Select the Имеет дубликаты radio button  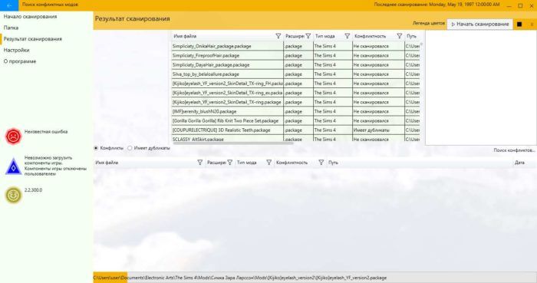(x=130, y=148)
